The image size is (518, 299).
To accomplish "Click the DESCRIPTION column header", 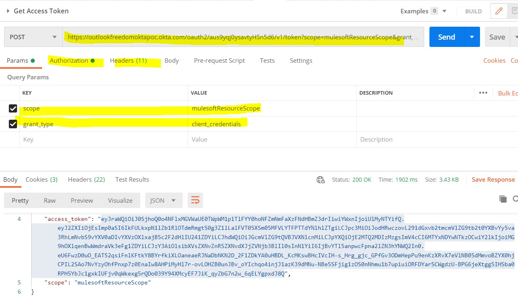I will click(376, 93).
